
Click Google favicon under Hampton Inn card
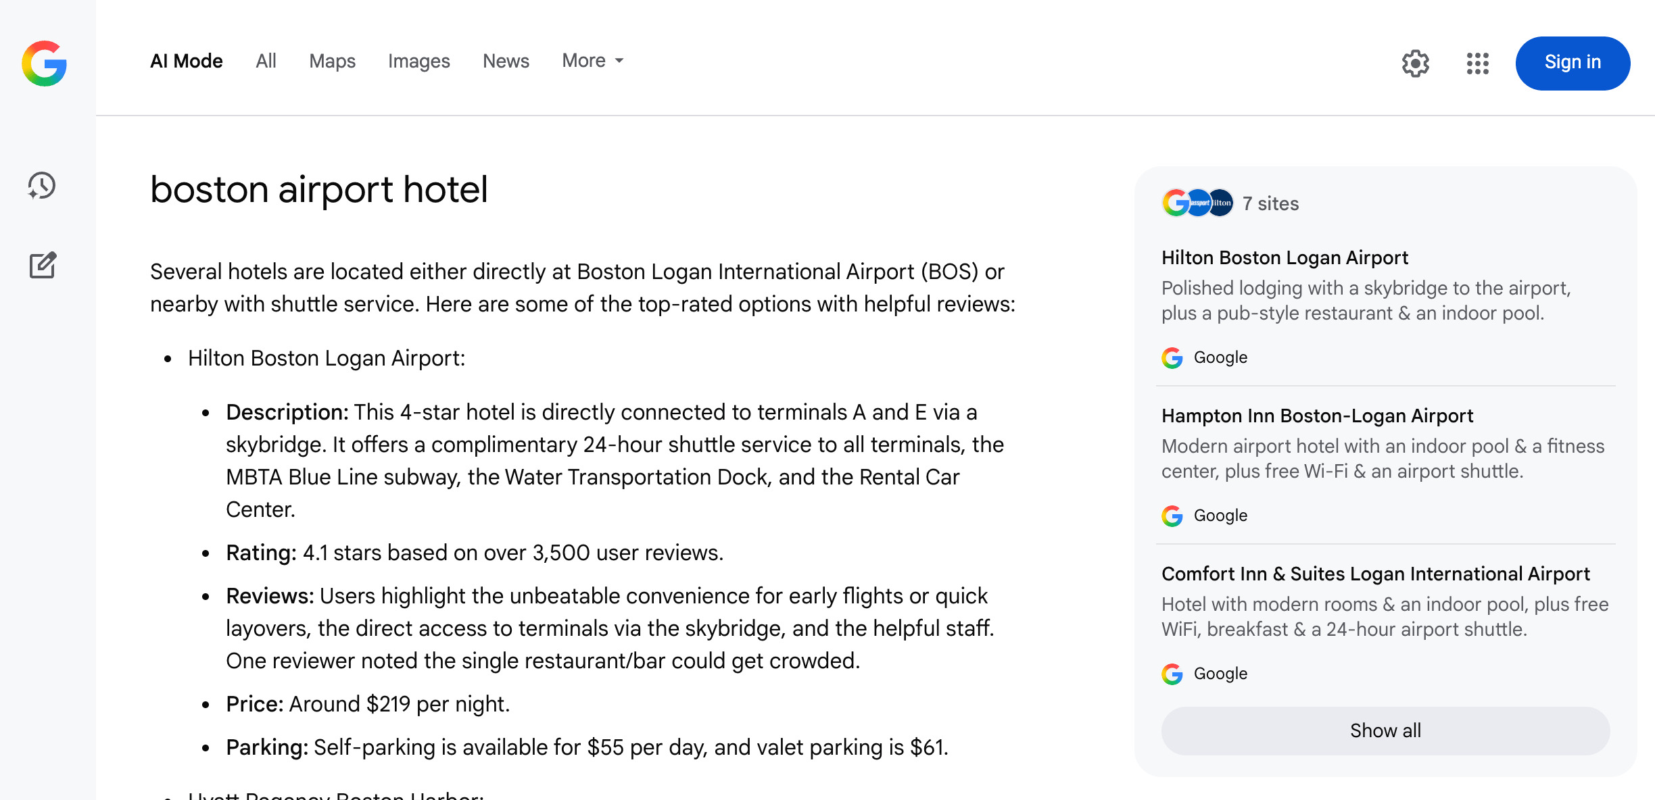(1172, 516)
